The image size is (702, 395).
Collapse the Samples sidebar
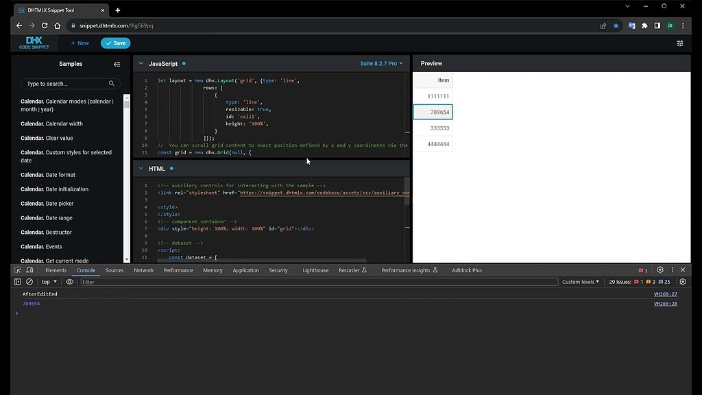117,64
